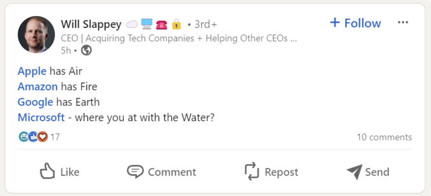Click the Will Slappey author name
431x196 pixels.
coord(91,24)
